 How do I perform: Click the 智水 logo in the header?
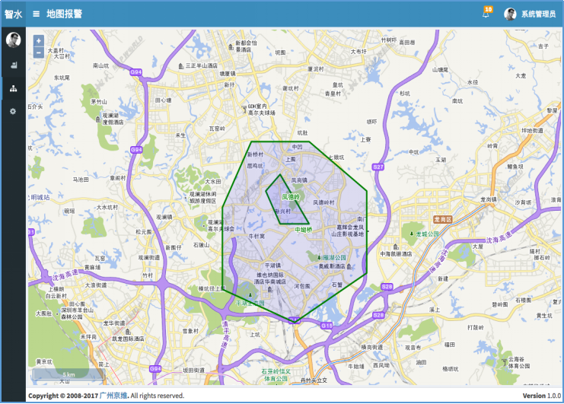(x=13, y=14)
